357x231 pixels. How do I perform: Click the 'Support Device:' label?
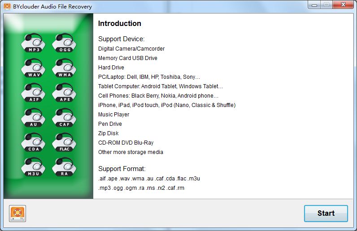122,39
